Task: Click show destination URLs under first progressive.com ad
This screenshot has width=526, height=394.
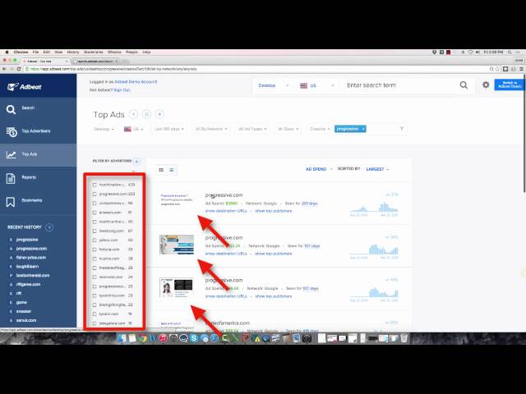Action: pos(226,211)
